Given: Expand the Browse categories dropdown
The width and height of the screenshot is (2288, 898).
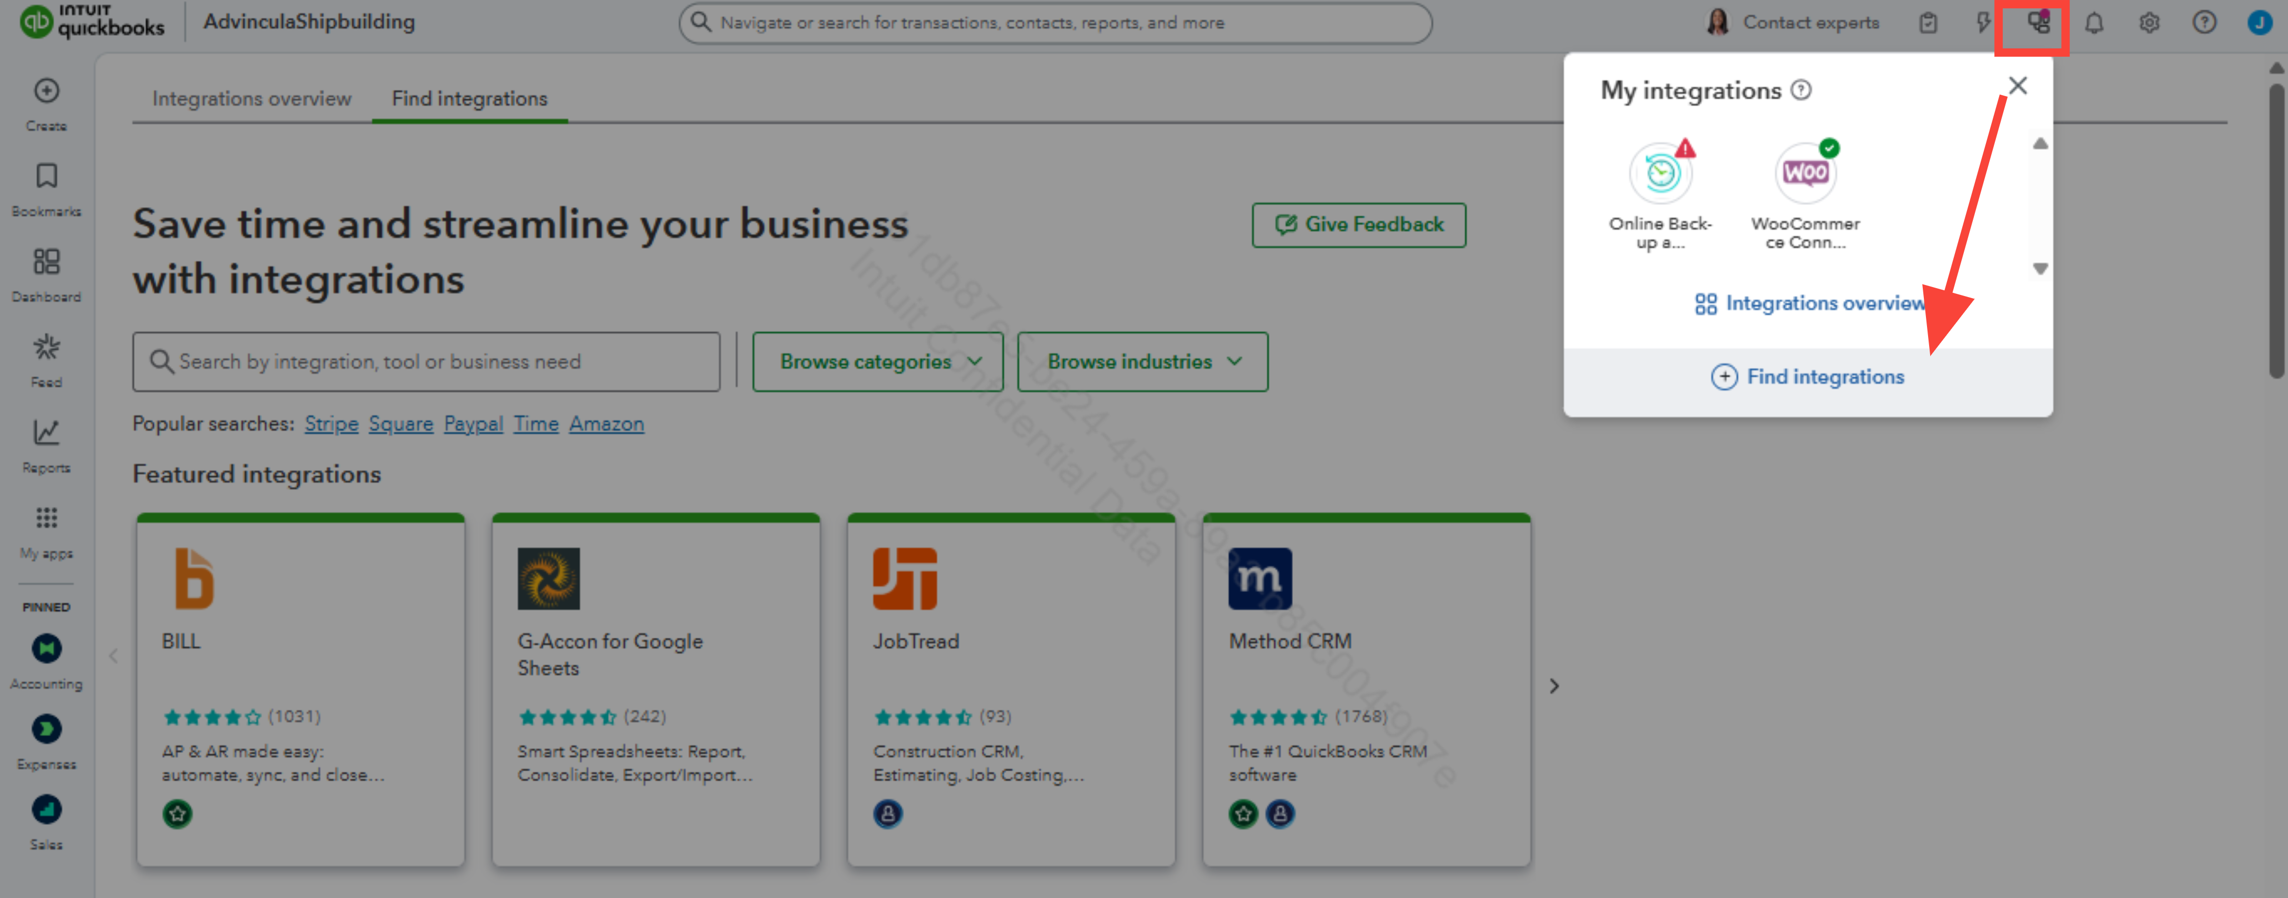Looking at the screenshot, I should click(878, 362).
